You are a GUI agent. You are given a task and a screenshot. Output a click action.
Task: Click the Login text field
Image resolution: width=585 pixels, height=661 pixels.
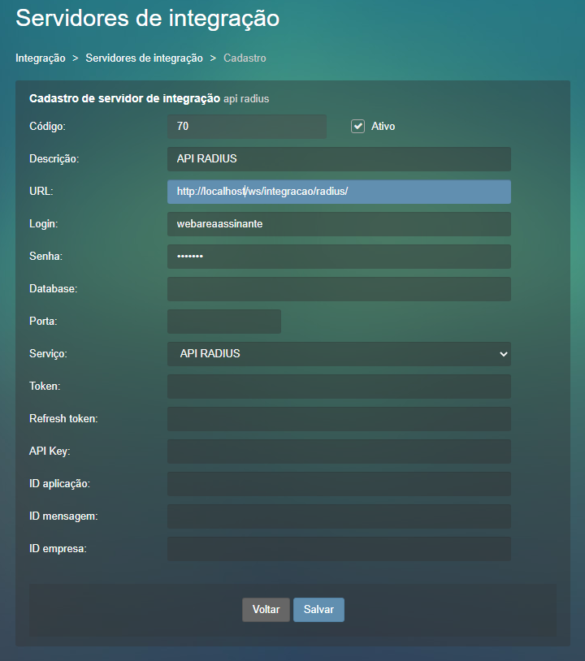[x=339, y=224]
